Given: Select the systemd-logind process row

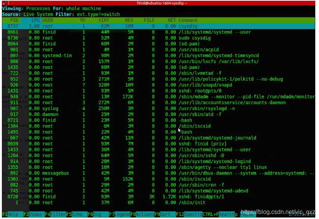Looking at the screenshot, I should pos(159,162).
